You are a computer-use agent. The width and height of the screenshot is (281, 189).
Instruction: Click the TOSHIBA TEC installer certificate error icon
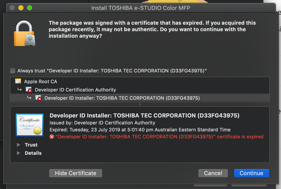[38, 98]
